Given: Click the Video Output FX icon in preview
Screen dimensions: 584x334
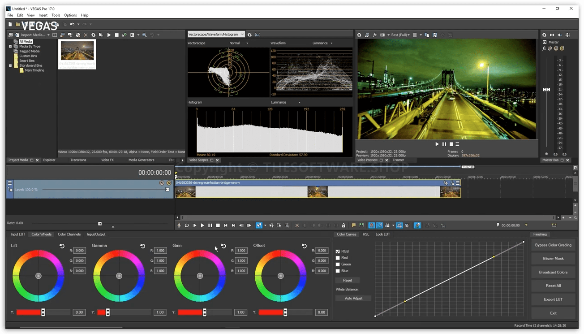Looking at the screenshot, I should point(375,35).
